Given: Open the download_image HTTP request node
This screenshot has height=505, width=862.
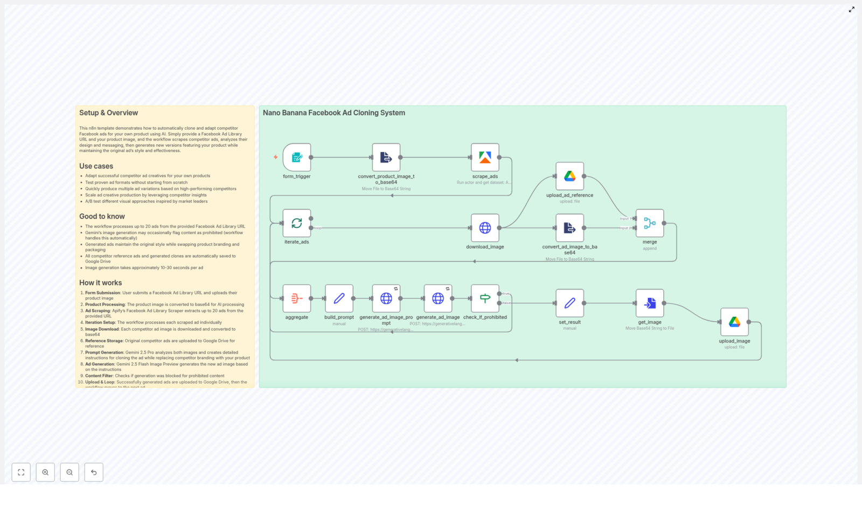Looking at the screenshot, I should pos(484,227).
